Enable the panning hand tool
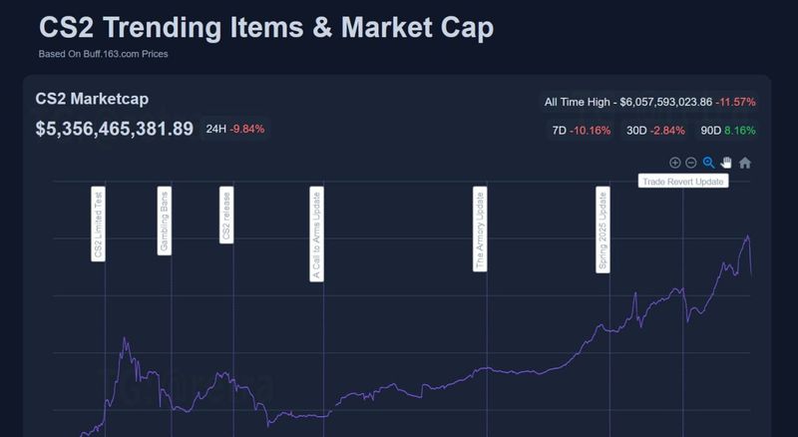The image size is (798, 437). point(726,163)
